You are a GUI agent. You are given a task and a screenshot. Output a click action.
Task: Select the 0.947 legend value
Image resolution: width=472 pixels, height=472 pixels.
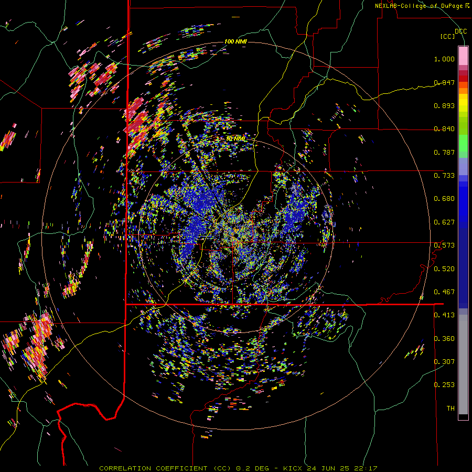(444, 82)
